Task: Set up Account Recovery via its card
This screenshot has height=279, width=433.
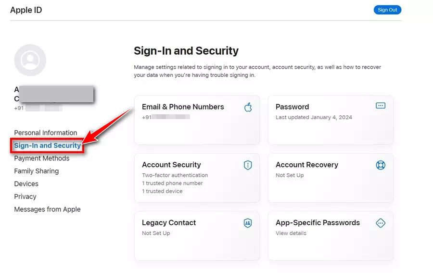Action: pos(331,178)
